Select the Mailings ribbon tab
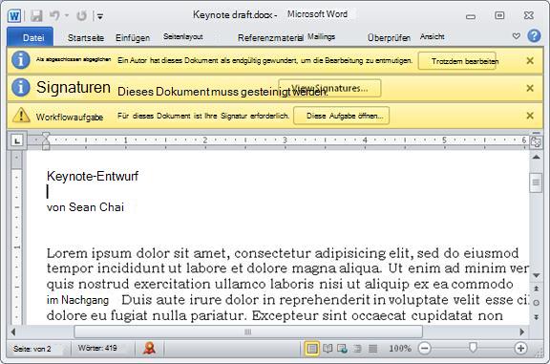The width and height of the screenshot is (550, 364). coord(321,36)
